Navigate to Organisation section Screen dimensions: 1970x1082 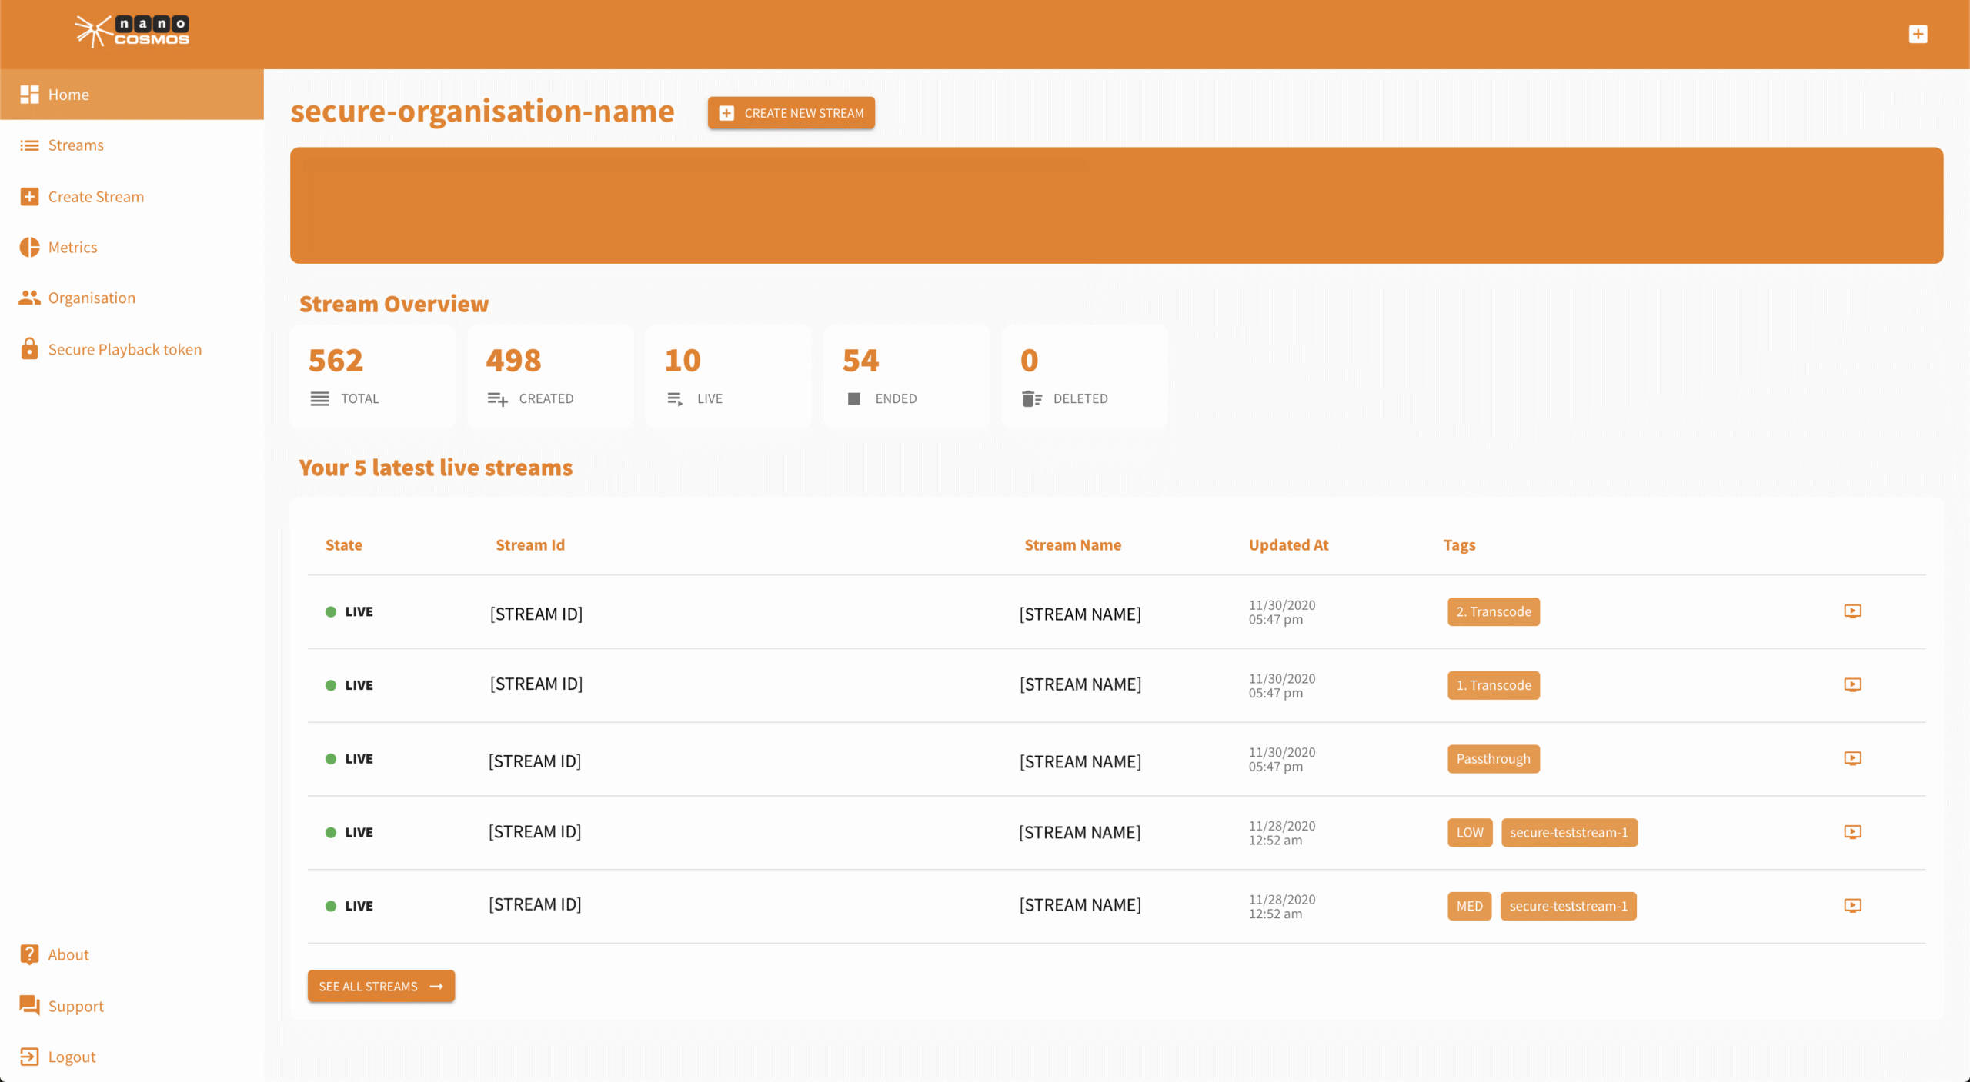coord(91,298)
